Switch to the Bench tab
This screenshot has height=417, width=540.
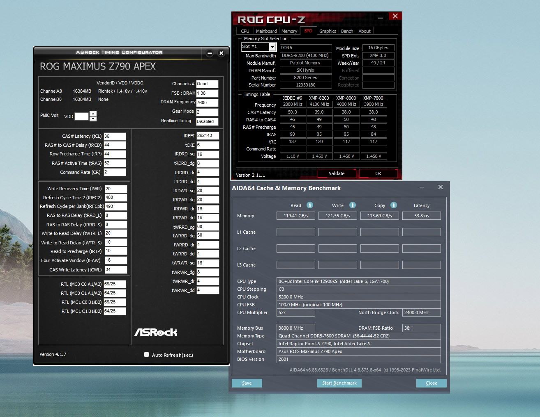pyautogui.click(x=347, y=31)
